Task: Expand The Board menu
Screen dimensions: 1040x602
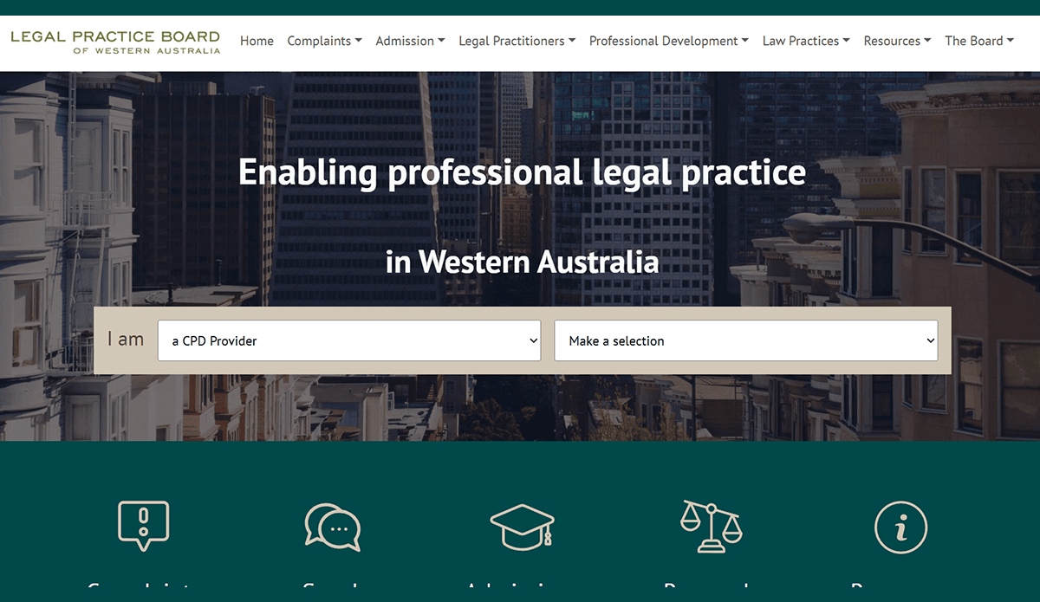Action: click(979, 41)
